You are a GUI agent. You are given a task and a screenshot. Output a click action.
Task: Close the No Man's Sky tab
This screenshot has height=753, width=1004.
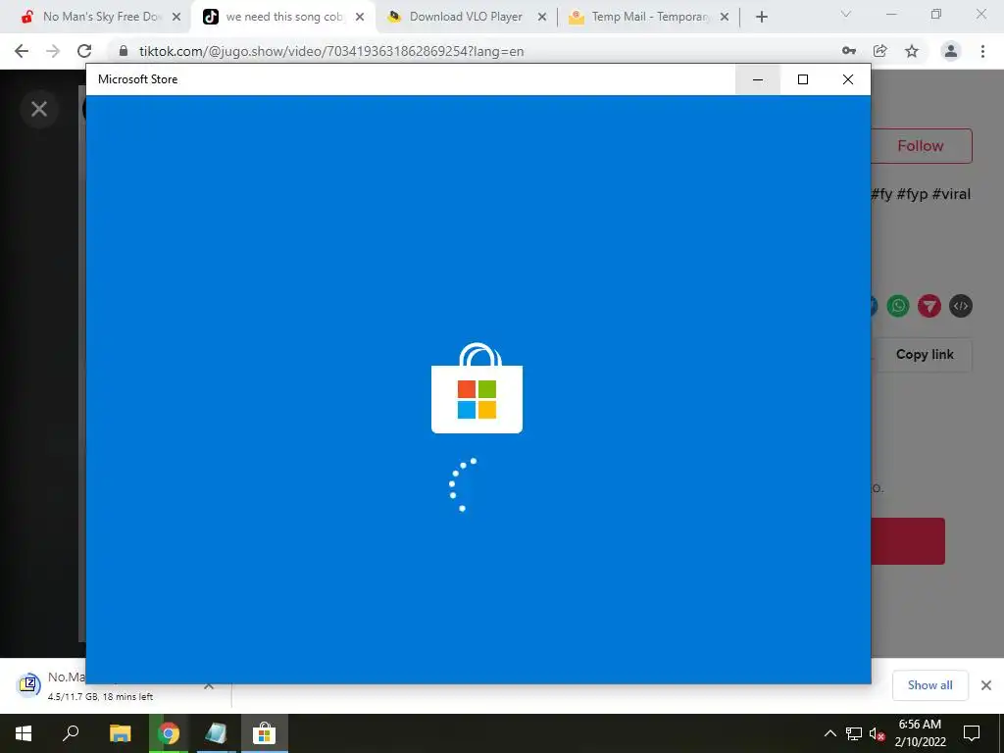[176, 18]
